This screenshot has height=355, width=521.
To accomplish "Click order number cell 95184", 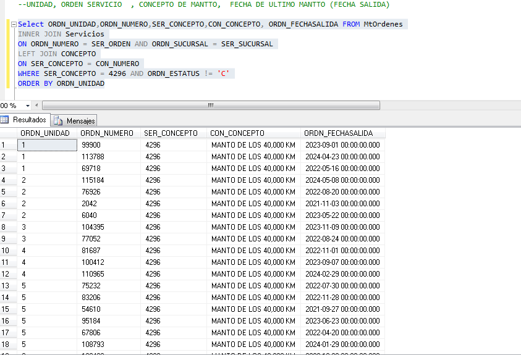I will (x=109, y=321).
